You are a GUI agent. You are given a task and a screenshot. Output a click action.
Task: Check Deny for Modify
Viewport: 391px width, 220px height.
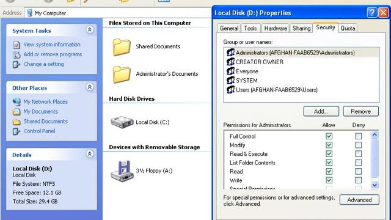359,145
